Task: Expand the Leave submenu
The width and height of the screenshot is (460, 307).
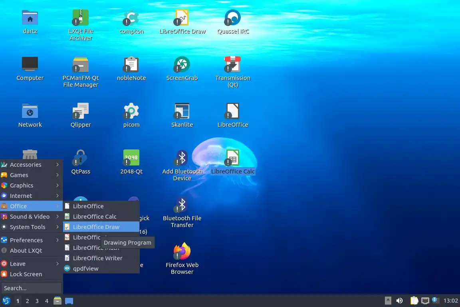Action: 31,263
